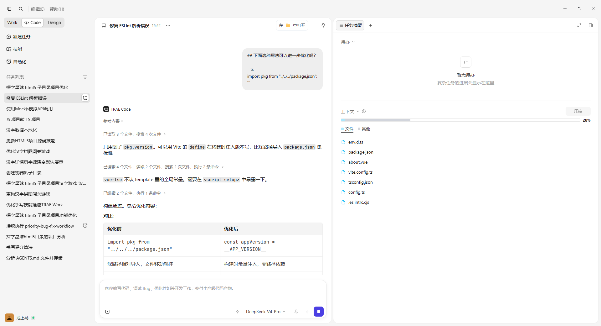Open the config.ts file in context list
Image resolution: width=601 pixels, height=326 pixels.
coord(357,192)
